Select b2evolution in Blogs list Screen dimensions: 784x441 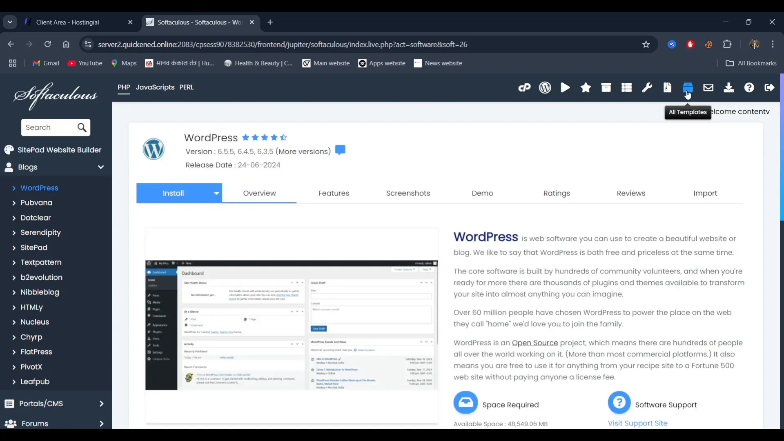coord(41,277)
